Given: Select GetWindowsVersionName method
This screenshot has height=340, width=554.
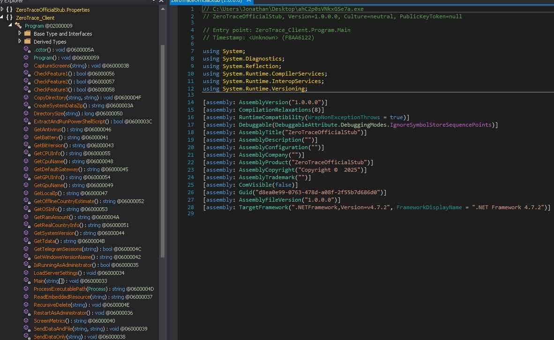Looking at the screenshot, I should pyautogui.click(x=87, y=257).
